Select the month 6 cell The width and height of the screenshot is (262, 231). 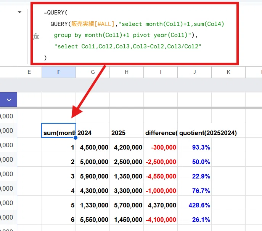click(59, 217)
